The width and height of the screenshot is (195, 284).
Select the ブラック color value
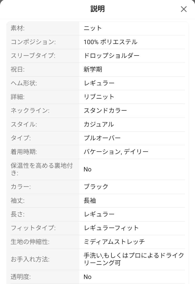coord(96,187)
